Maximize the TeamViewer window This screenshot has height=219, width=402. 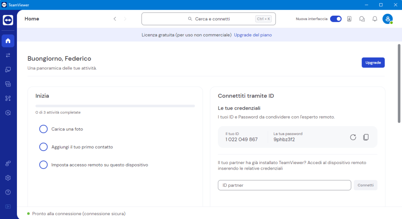381,5
